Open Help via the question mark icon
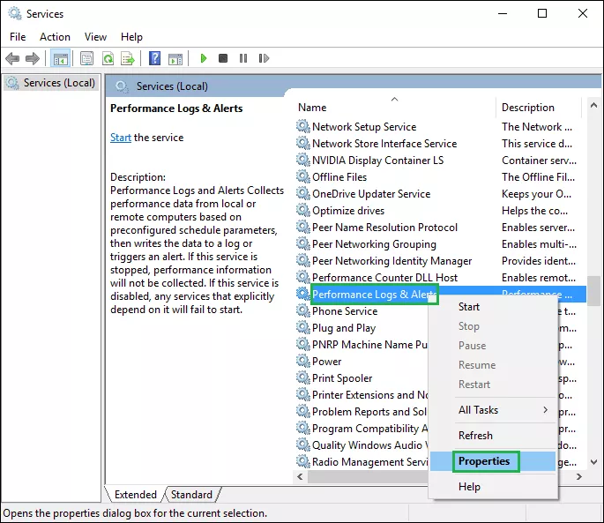This screenshot has width=604, height=523. coord(154,58)
